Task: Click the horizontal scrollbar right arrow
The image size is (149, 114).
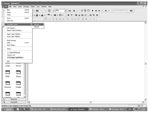Action: (x=143, y=102)
